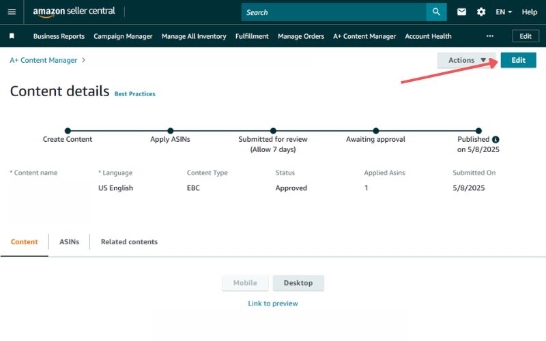Click the favorites bar Edit button
The width and height of the screenshot is (546, 341).
click(x=526, y=36)
